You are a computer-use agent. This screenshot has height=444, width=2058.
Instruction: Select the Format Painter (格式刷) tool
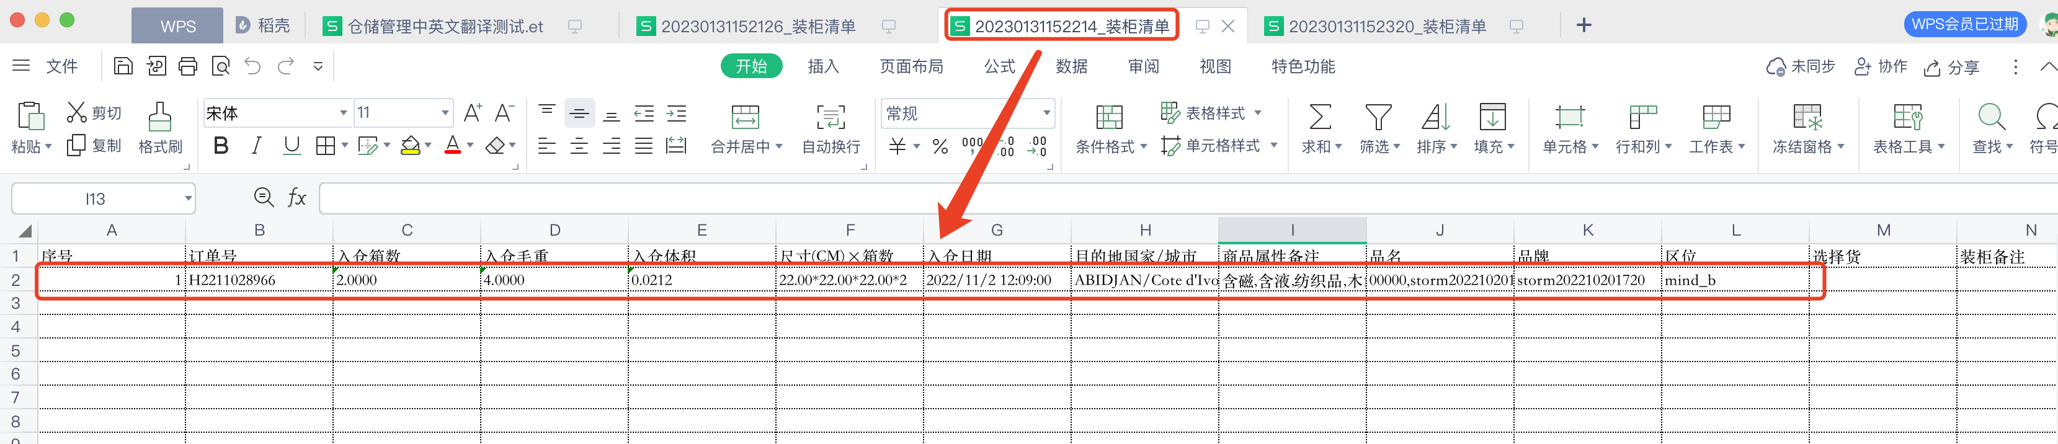(160, 127)
